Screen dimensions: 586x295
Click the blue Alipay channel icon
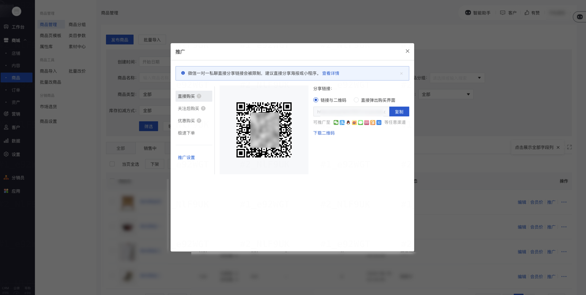pyautogui.click(x=342, y=123)
